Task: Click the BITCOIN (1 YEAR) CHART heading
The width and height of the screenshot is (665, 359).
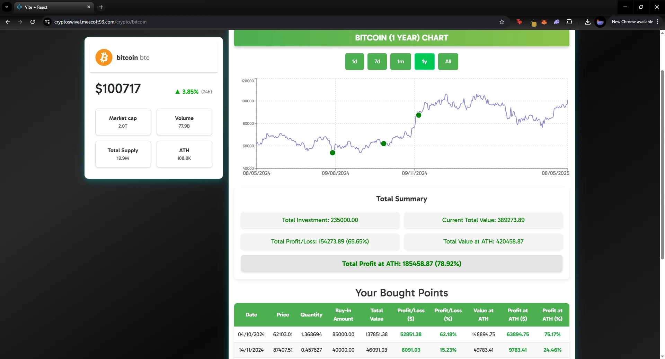Action: click(402, 38)
